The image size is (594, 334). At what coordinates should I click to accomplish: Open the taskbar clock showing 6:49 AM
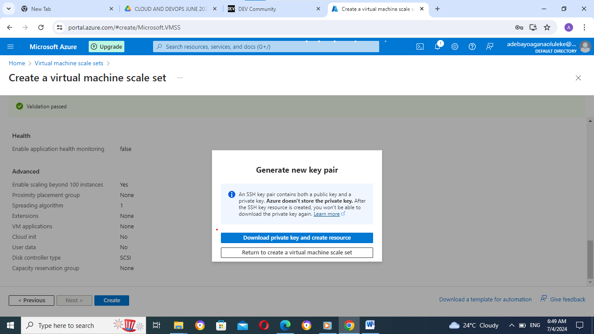coord(557,325)
